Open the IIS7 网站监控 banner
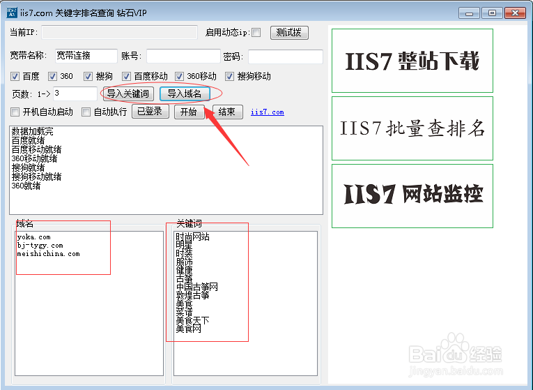Image resolution: width=533 pixels, height=390 pixels. point(412,196)
